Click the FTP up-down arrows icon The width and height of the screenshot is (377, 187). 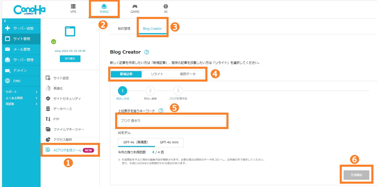48,119
